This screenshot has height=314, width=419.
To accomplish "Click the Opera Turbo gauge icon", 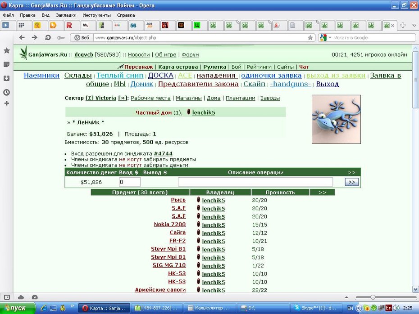I will click(x=35, y=297).
